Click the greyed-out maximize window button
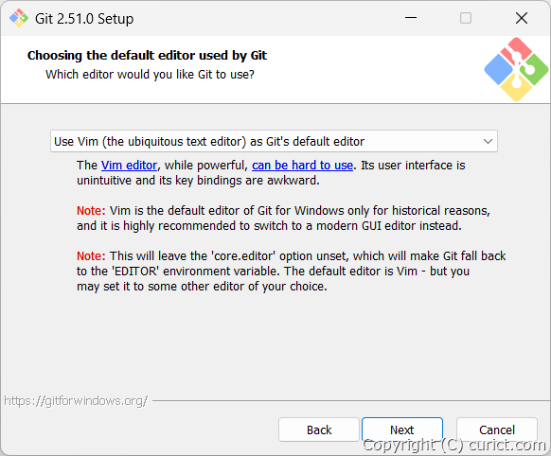Viewport: 551px width, 456px height. (466, 18)
